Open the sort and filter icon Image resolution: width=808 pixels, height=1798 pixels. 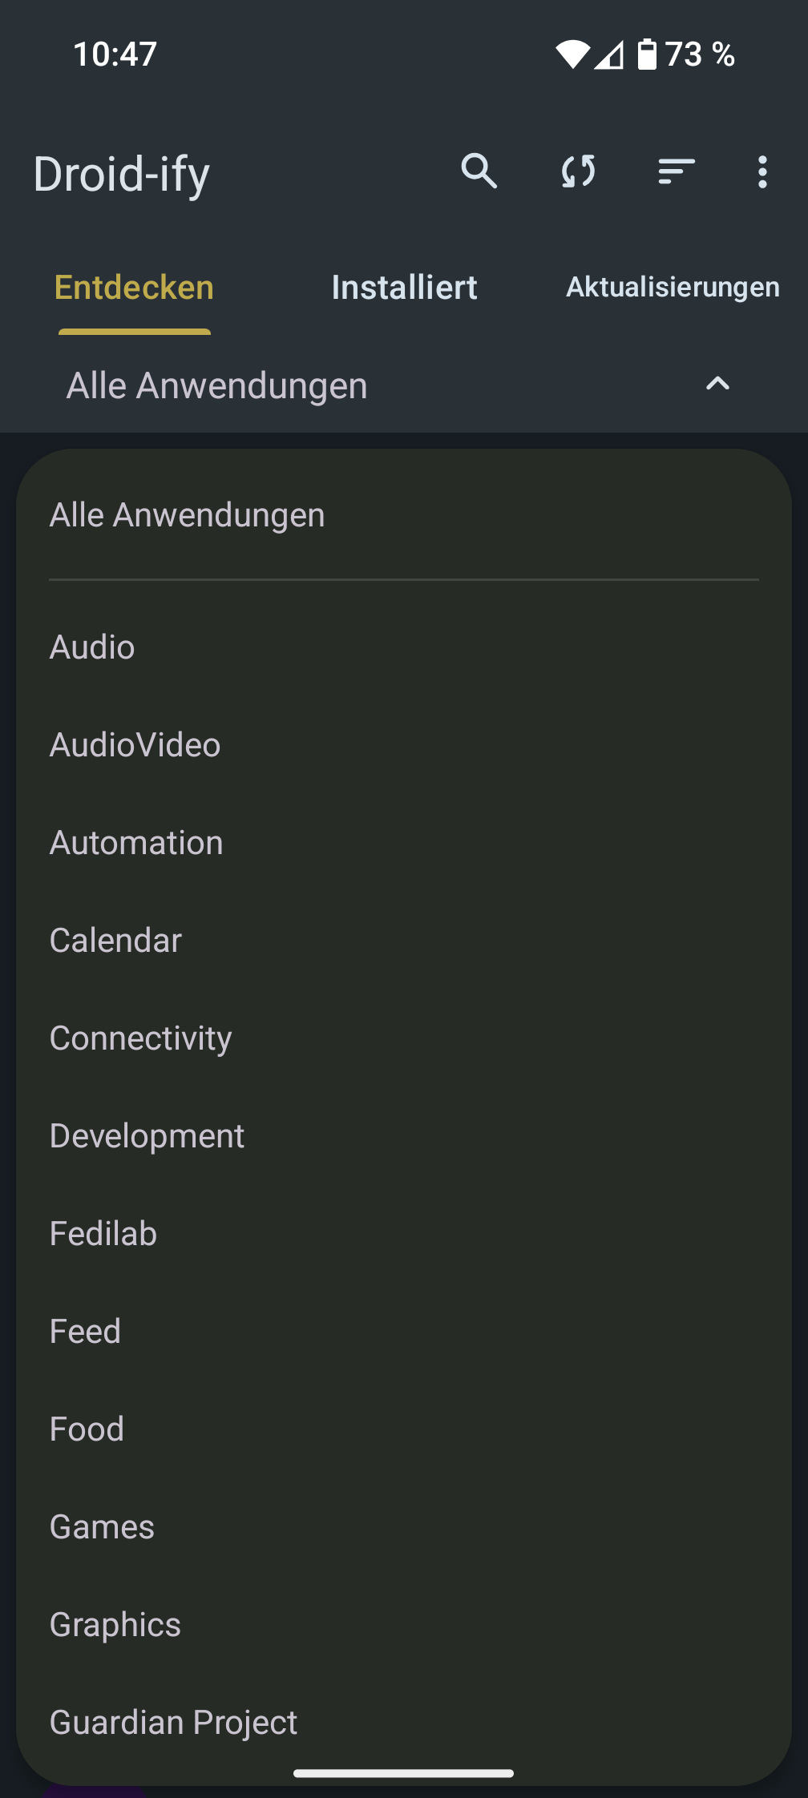(x=674, y=171)
